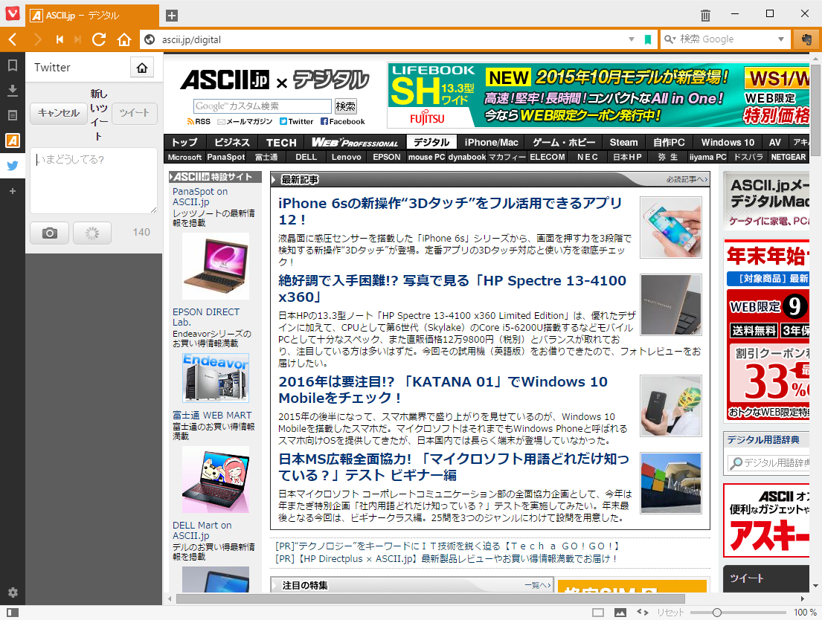This screenshot has height=620, width=822.
Task: Open a new tab with plus icon
Action: tap(171, 15)
